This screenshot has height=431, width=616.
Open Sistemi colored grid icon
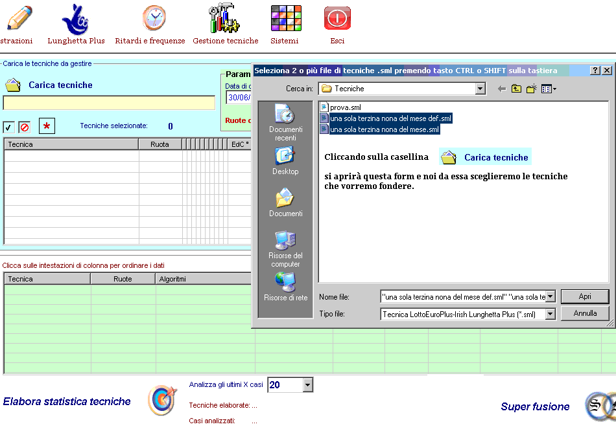[286, 18]
